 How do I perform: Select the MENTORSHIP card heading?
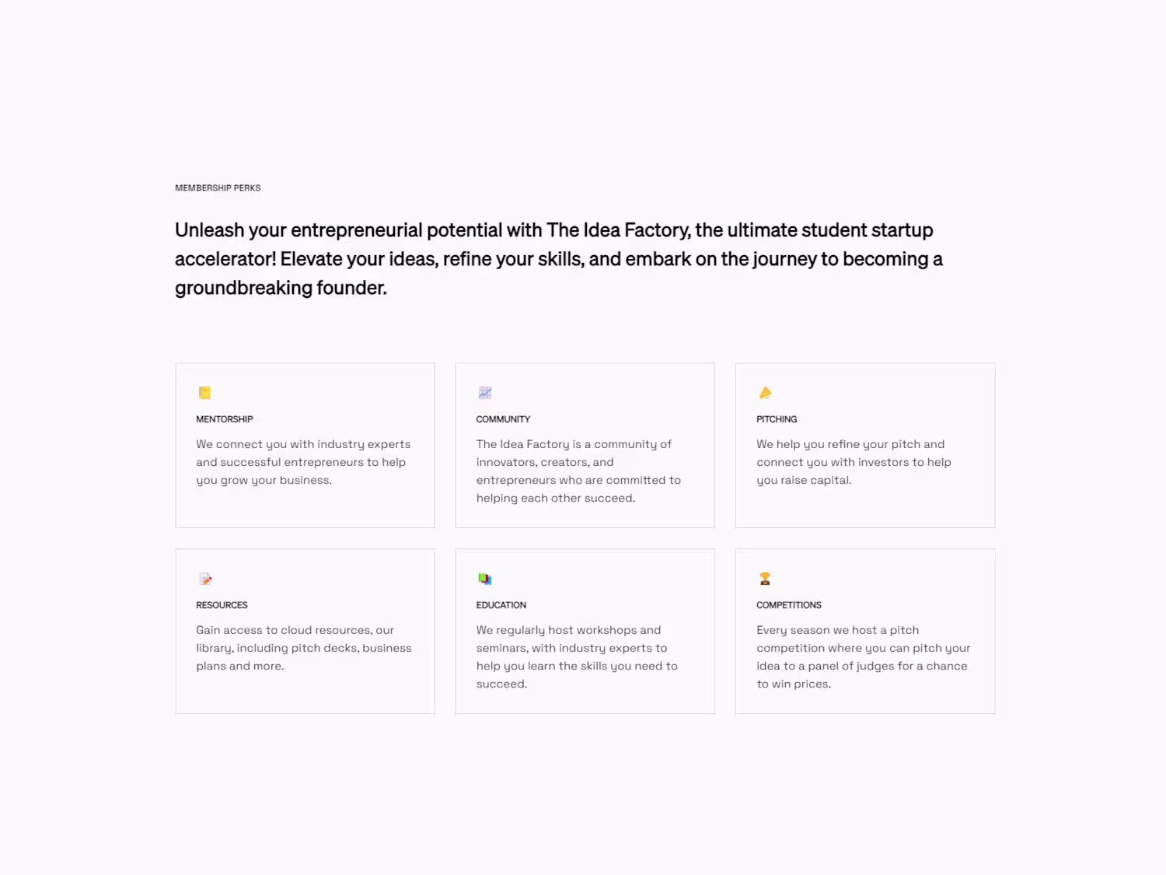[x=225, y=419]
